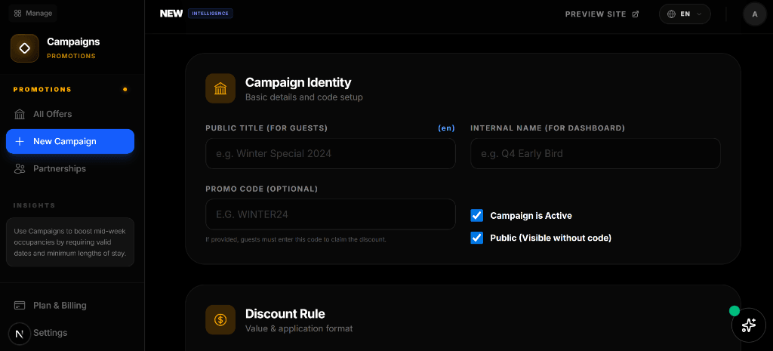This screenshot has width=773, height=351.
Task: Click the external link icon beside Preview Site
Action: [x=636, y=14]
